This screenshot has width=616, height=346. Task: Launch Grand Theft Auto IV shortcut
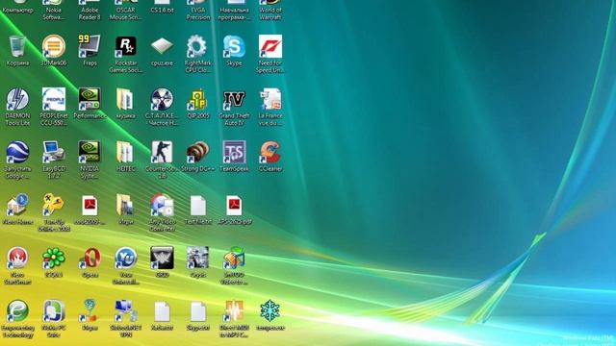tap(234, 100)
